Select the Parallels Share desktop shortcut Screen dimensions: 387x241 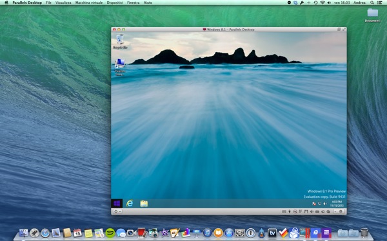(120, 67)
